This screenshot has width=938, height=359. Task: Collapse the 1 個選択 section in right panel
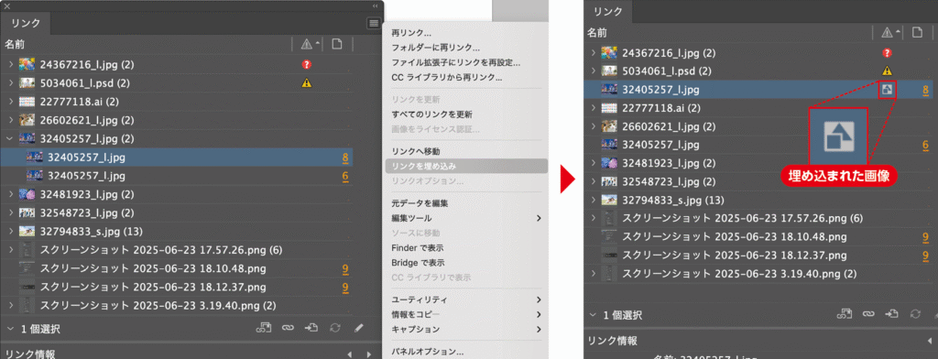click(593, 314)
